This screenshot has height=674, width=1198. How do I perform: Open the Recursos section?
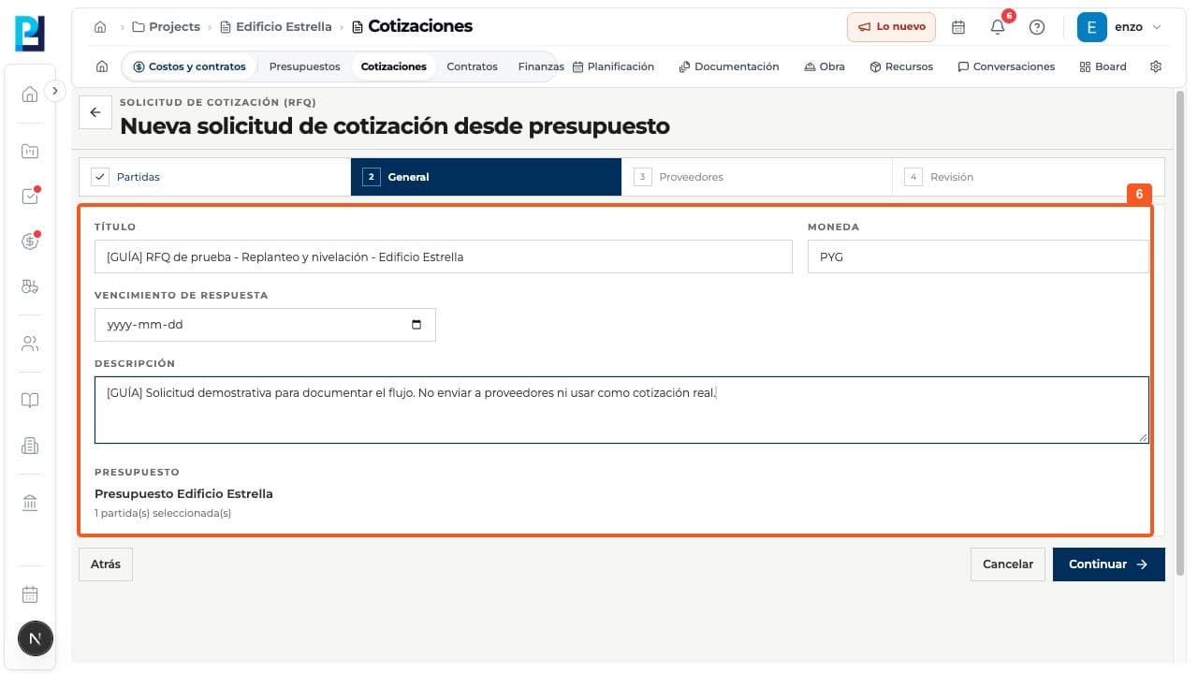[x=901, y=66]
